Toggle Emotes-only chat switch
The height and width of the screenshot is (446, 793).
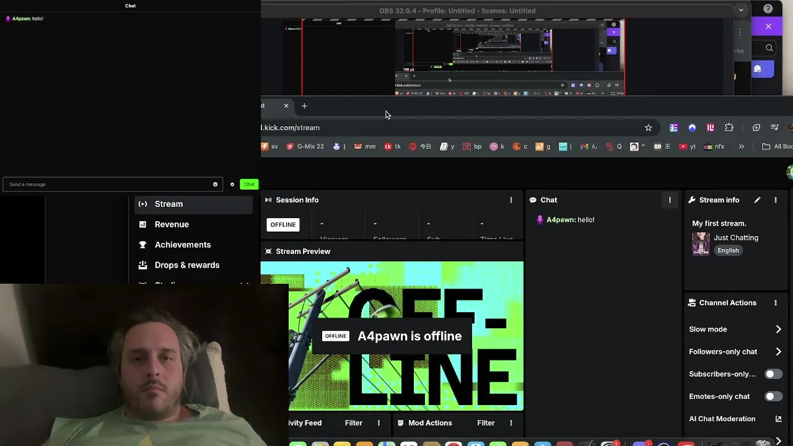(x=773, y=396)
